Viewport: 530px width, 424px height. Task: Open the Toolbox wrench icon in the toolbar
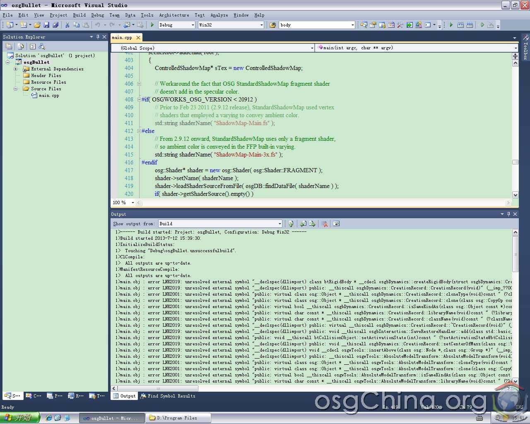[400, 25]
